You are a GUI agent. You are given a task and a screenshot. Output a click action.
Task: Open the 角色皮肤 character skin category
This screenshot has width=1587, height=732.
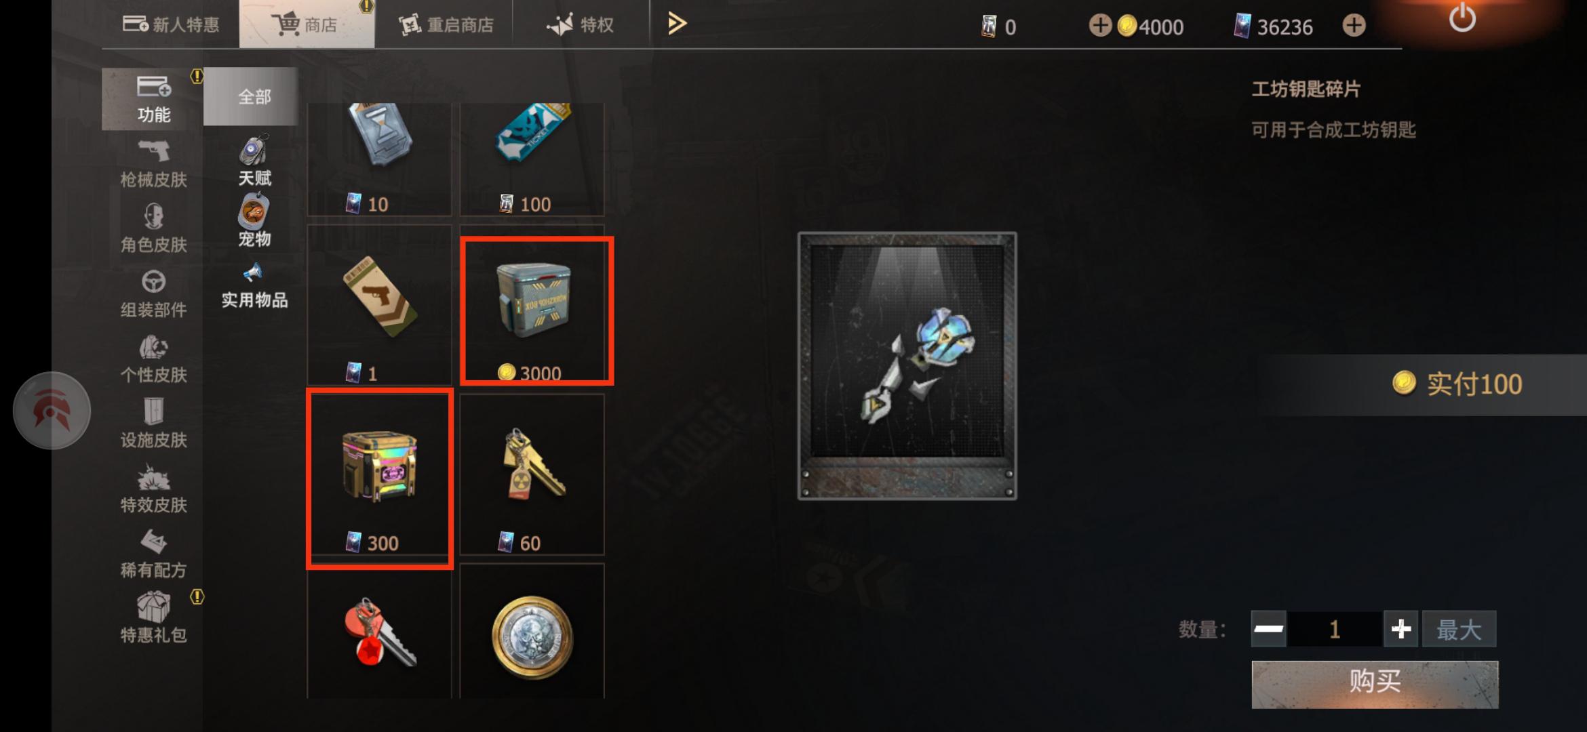click(x=153, y=228)
